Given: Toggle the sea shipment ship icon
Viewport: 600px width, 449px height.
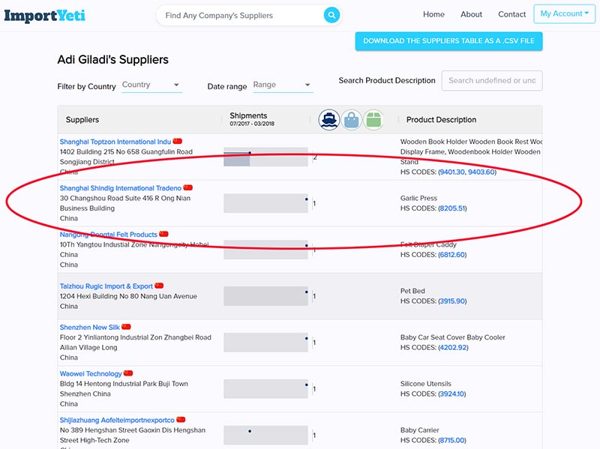Looking at the screenshot, I should pos(329,120).
